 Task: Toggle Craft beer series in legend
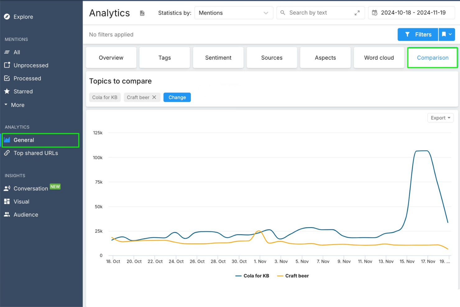pyautogui.click(x=293, y=276)
